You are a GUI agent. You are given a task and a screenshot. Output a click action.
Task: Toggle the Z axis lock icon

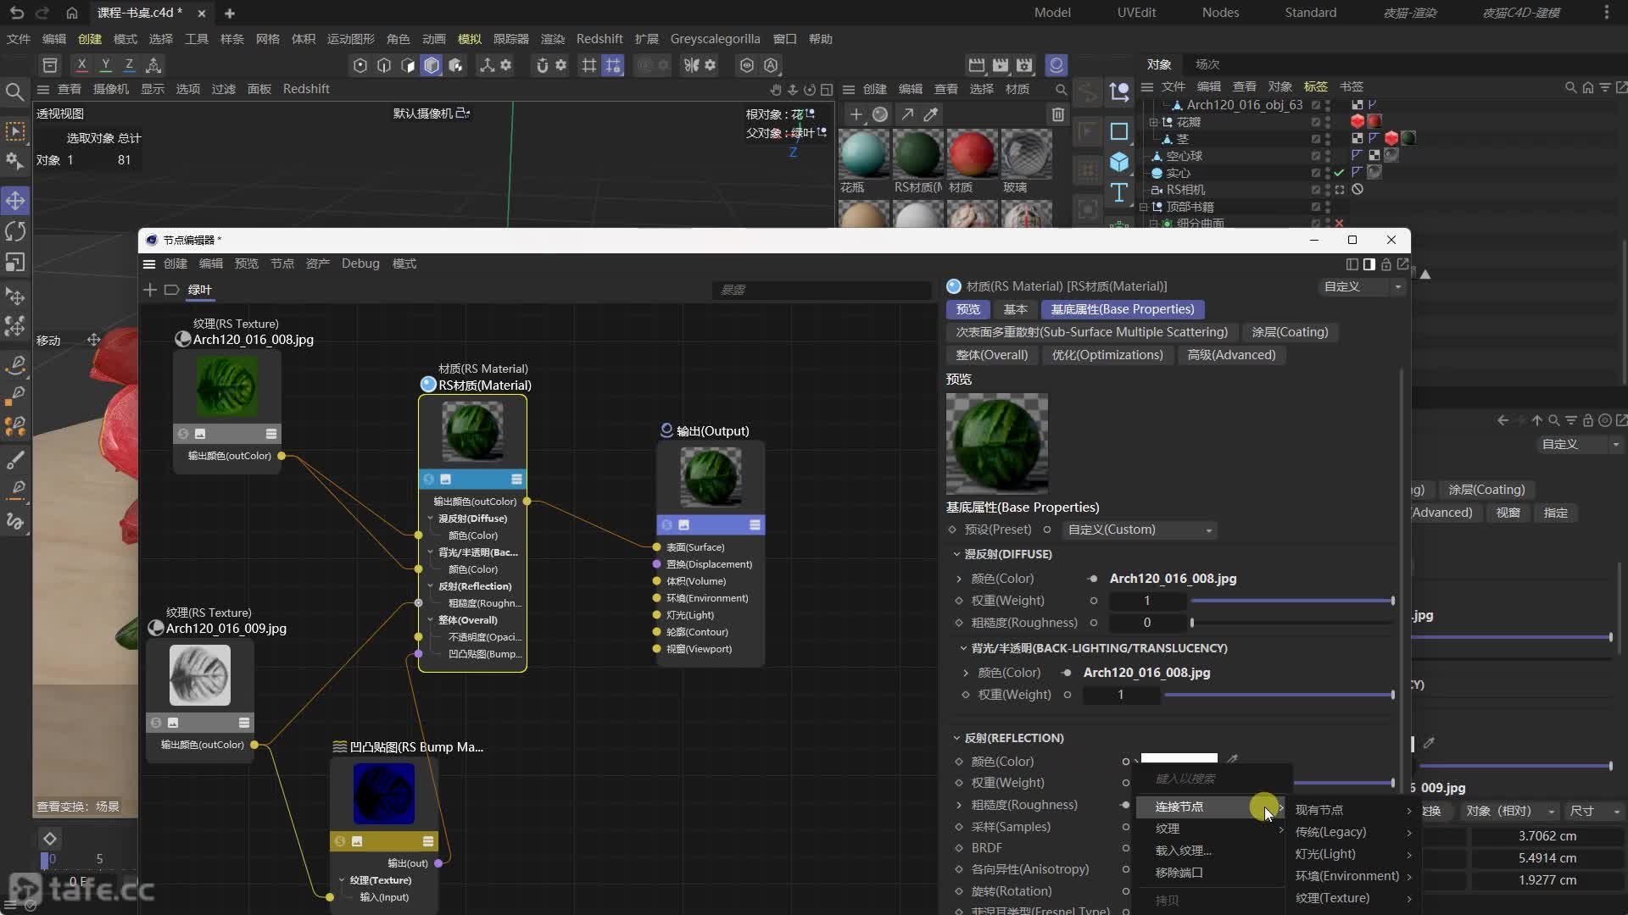point(129,65)
